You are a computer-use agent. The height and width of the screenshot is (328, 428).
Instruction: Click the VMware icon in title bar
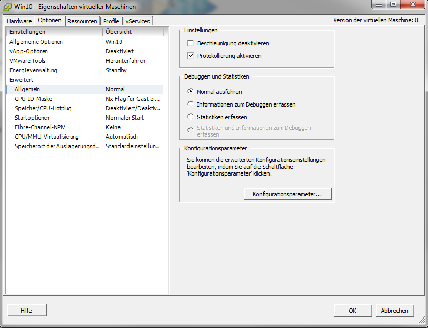pyautogui.click(x=8, y=7)
